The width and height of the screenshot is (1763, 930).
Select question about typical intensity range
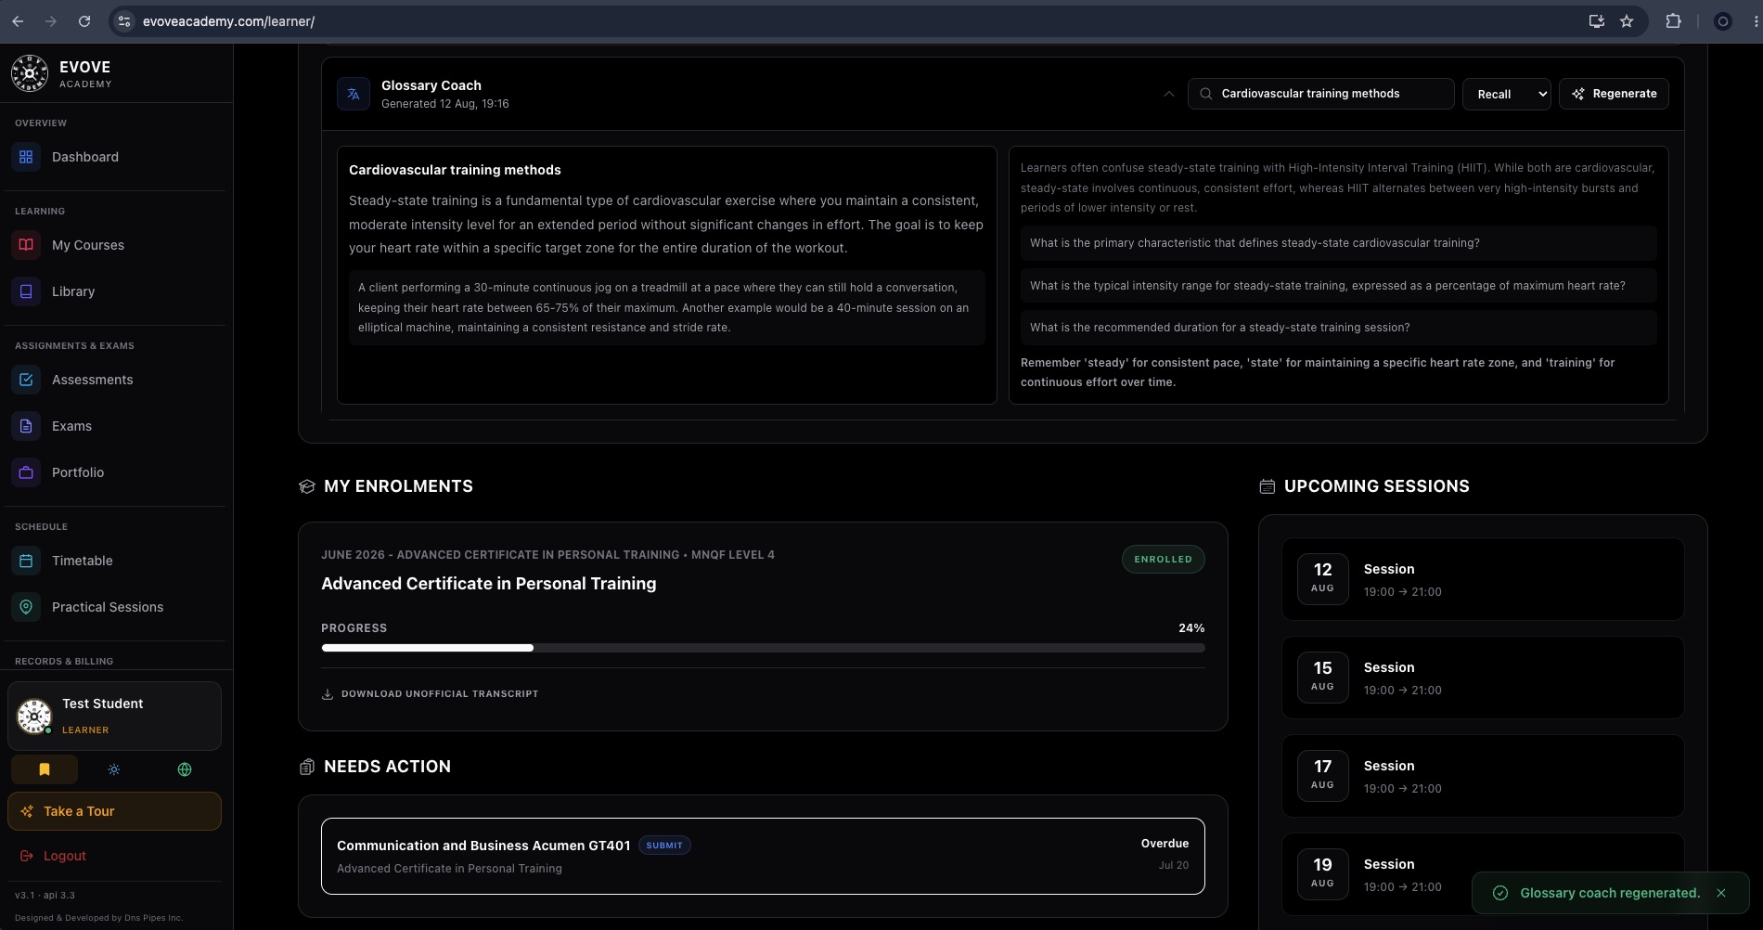1338,286
